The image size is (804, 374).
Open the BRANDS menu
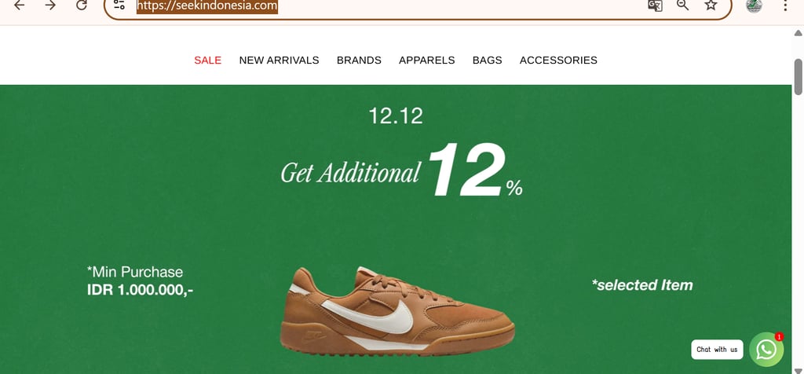[359, 60]
